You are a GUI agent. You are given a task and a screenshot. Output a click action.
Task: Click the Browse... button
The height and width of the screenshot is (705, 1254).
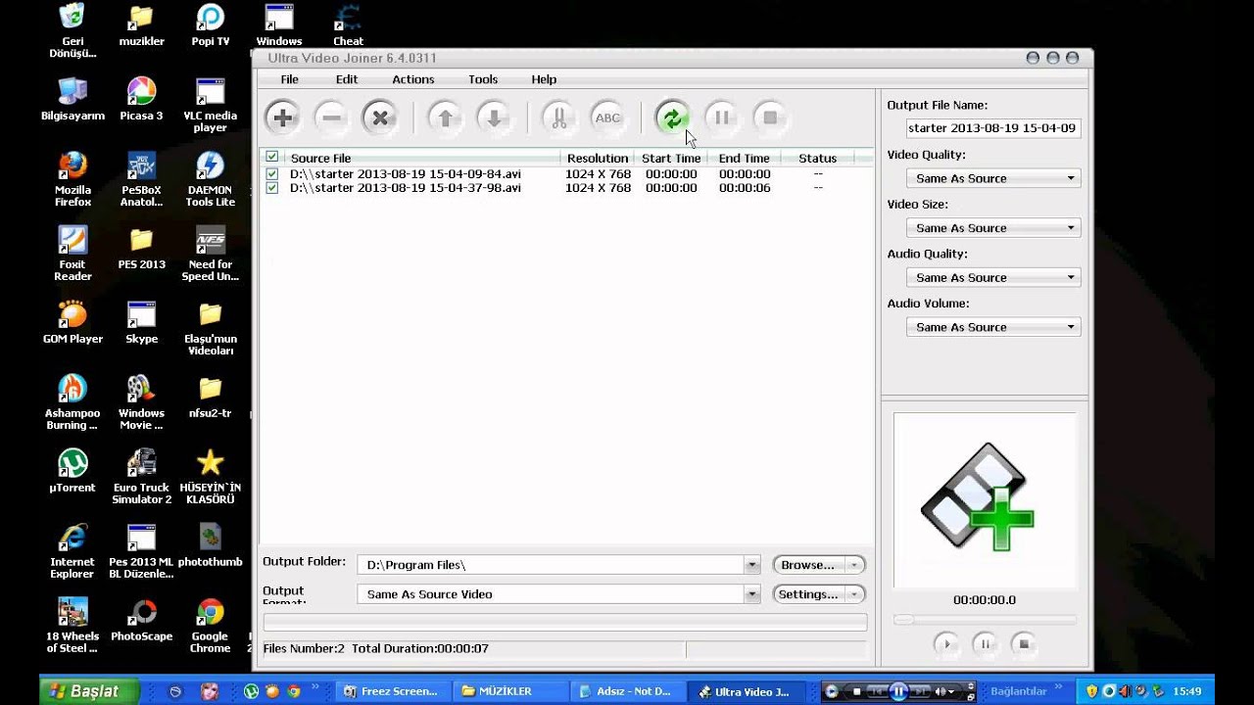[x=809, y=565]
